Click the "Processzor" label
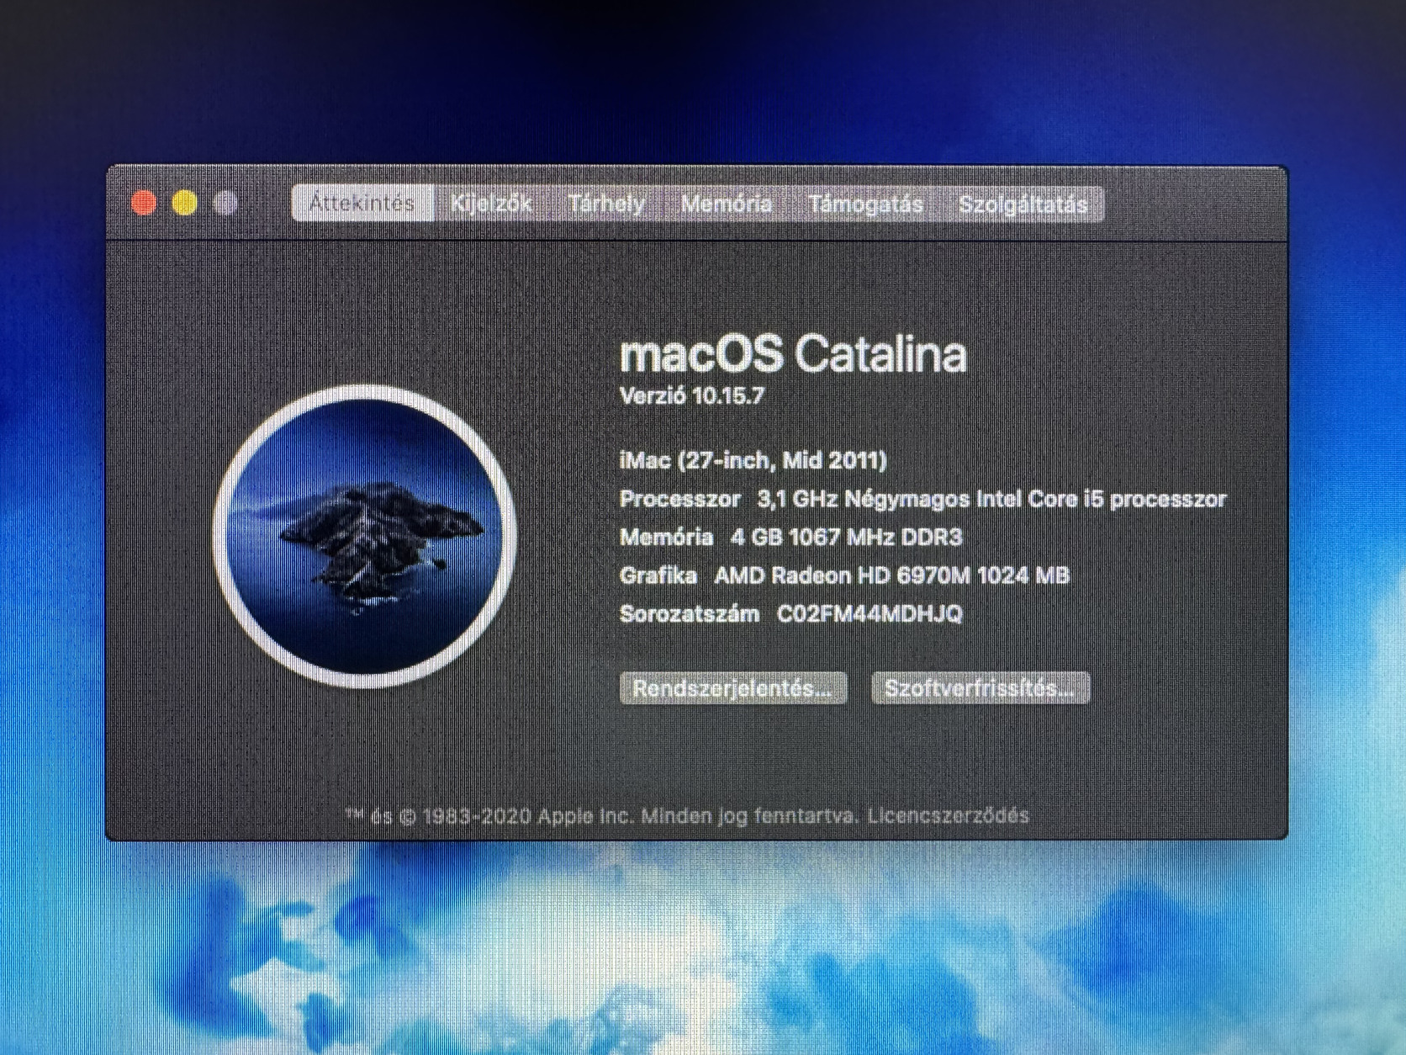This screenshot has width=1406, height=1055. 680,500
